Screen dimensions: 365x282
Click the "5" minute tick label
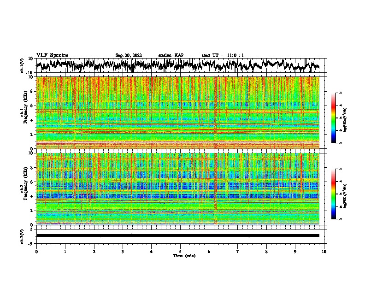(x=180, y=252)
